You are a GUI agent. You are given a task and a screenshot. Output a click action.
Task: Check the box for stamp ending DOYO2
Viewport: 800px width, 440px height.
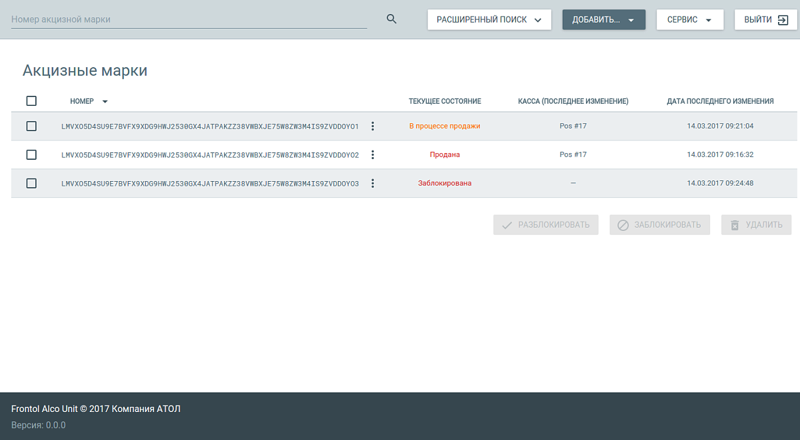(x=31, y=154)
